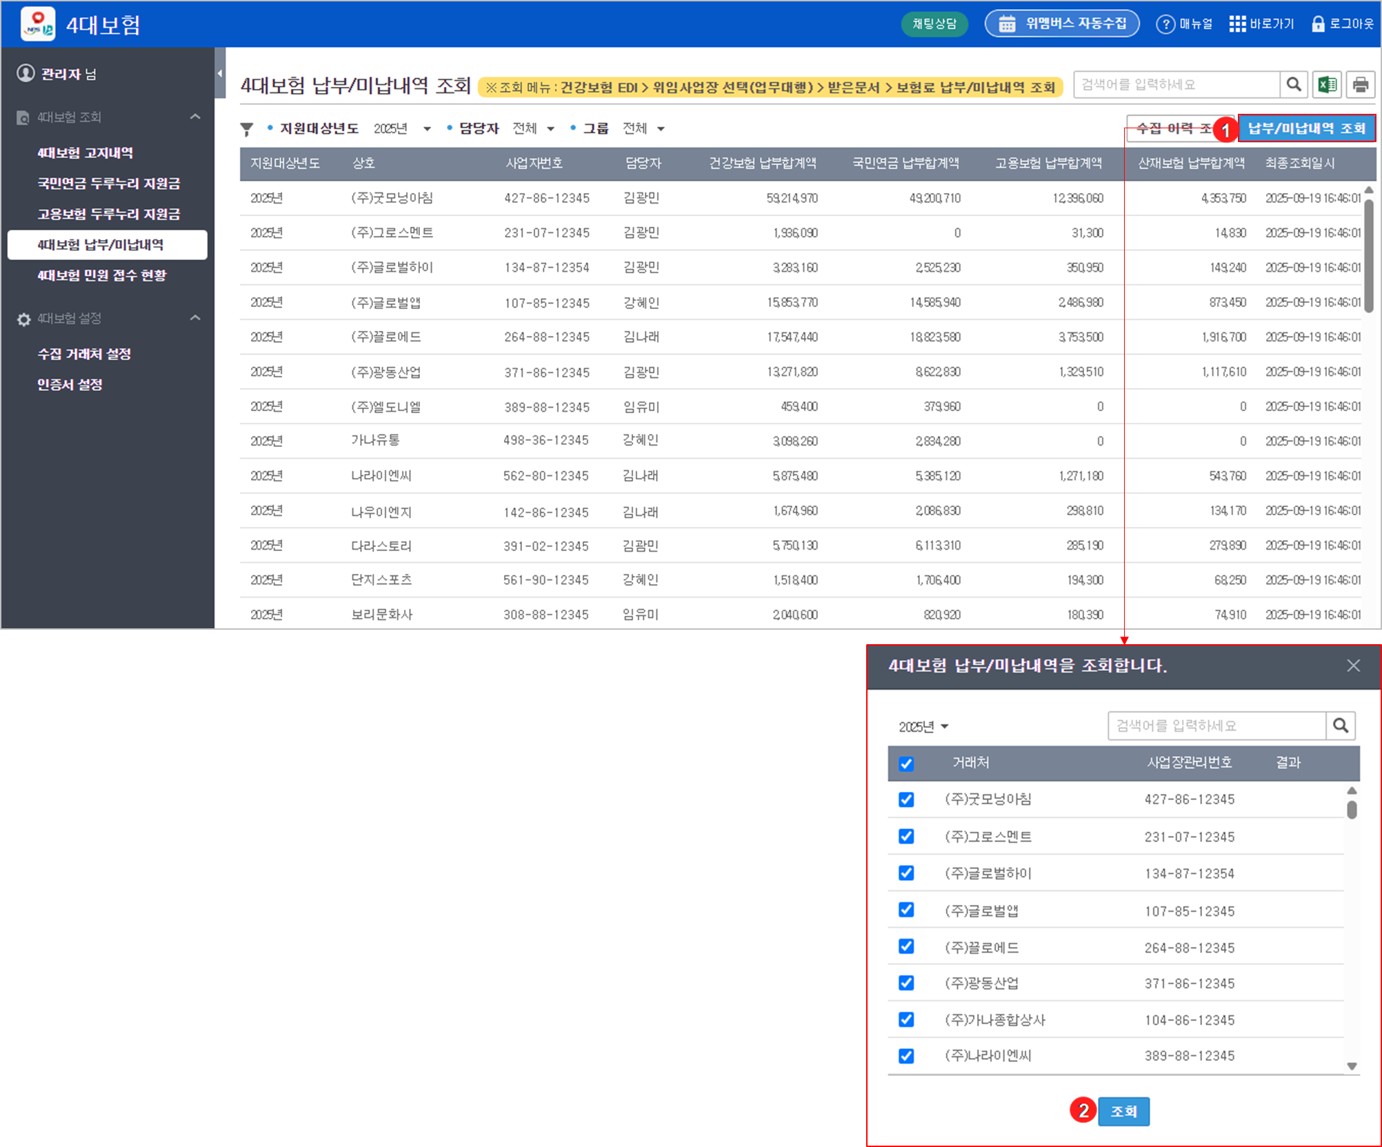Collapse the sidebar with arrow handle

pos(220,73)
